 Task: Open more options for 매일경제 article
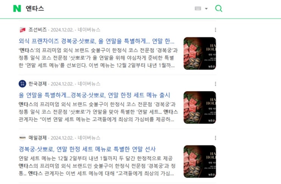(x=216, y=138)
